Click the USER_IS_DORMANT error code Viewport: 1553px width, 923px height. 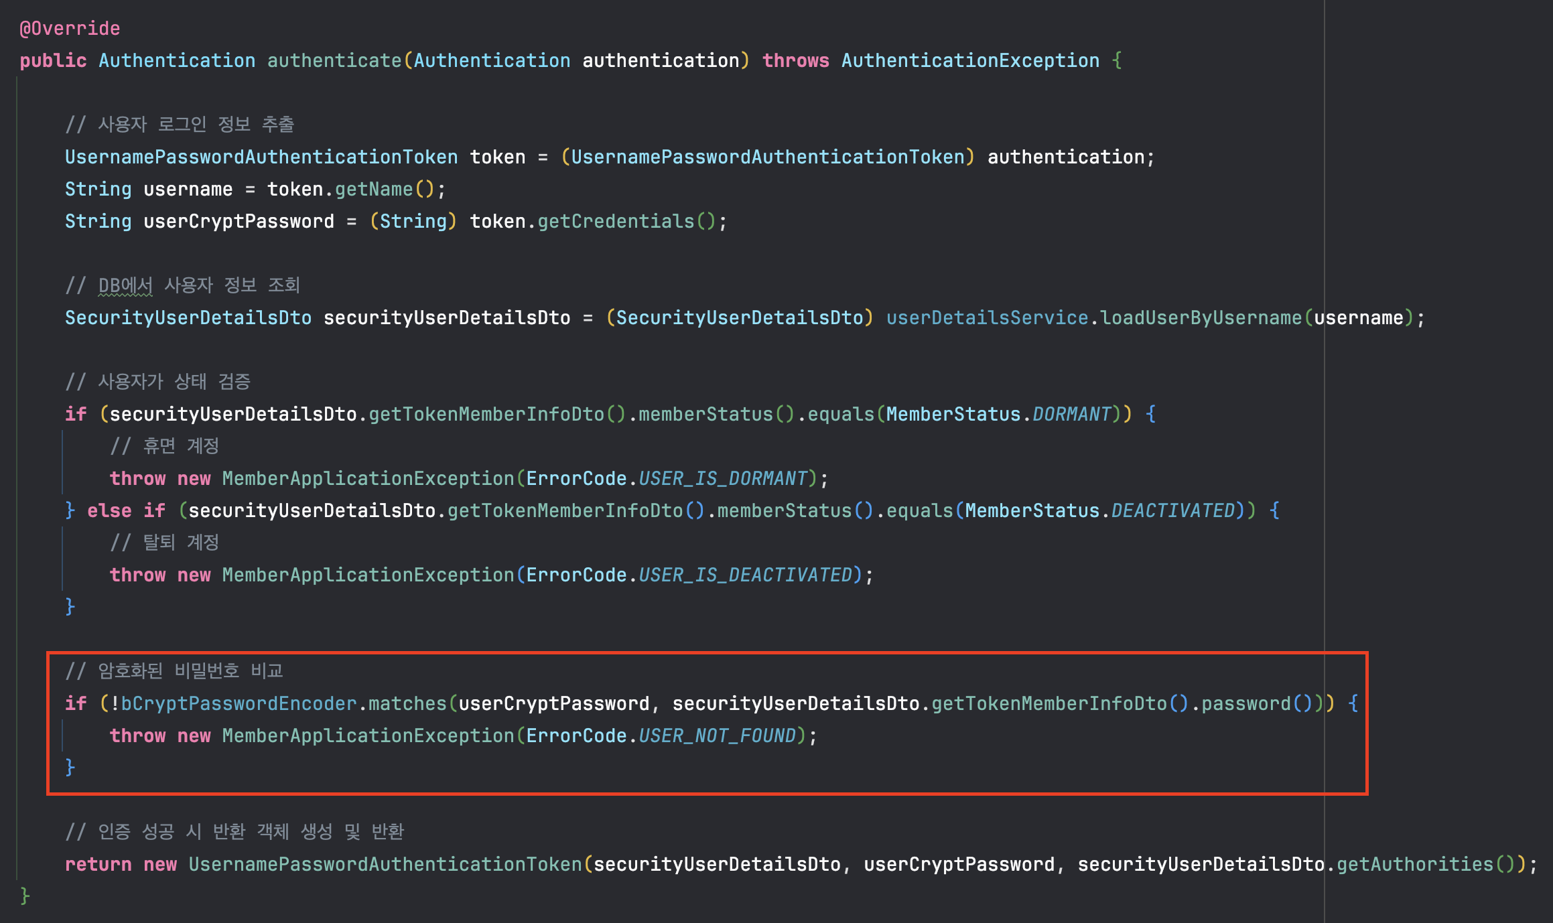click(722, 478)
